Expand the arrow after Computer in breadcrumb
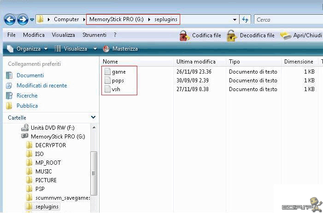 (x=84, y=19)
